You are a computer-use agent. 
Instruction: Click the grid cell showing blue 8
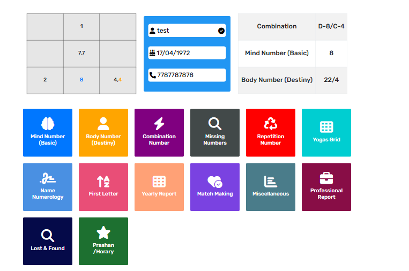click(x=81, y=80)
